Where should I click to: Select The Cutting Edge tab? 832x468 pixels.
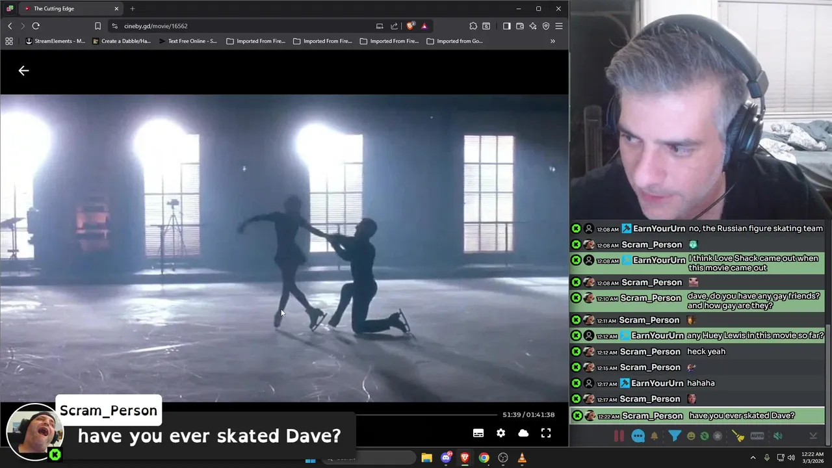pos(70,8)
